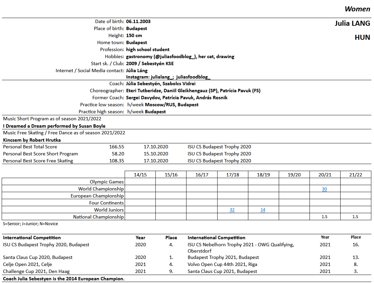Select the club entry '2009 / Sebestyén KSE'
The image size is (374, 283).
point(150,64)
